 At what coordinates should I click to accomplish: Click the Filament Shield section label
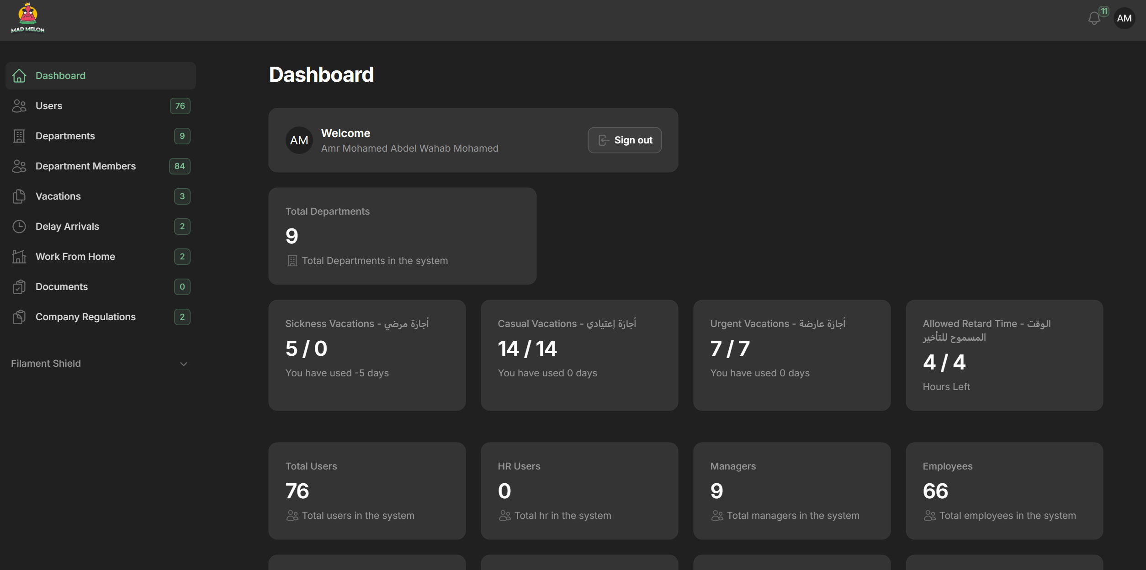pos(46,364)
